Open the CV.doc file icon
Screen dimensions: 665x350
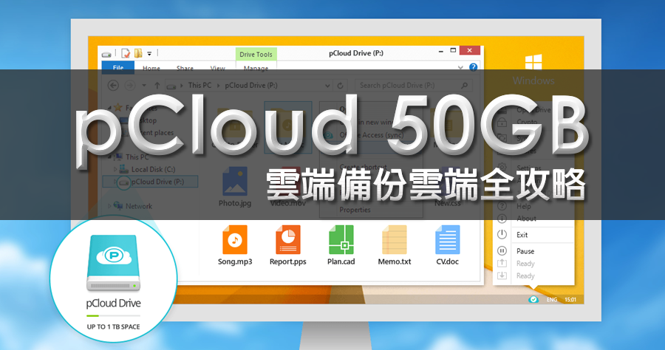(448, 240)
